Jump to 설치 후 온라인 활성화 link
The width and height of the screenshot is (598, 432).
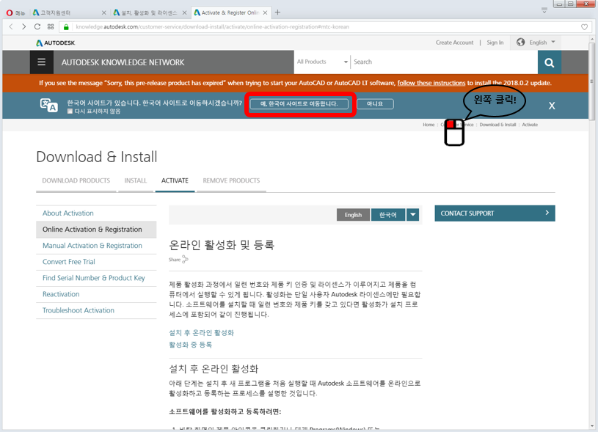coord(201,333)
